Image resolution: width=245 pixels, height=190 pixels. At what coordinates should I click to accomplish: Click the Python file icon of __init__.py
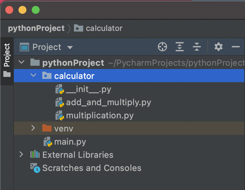coord(59,89)
